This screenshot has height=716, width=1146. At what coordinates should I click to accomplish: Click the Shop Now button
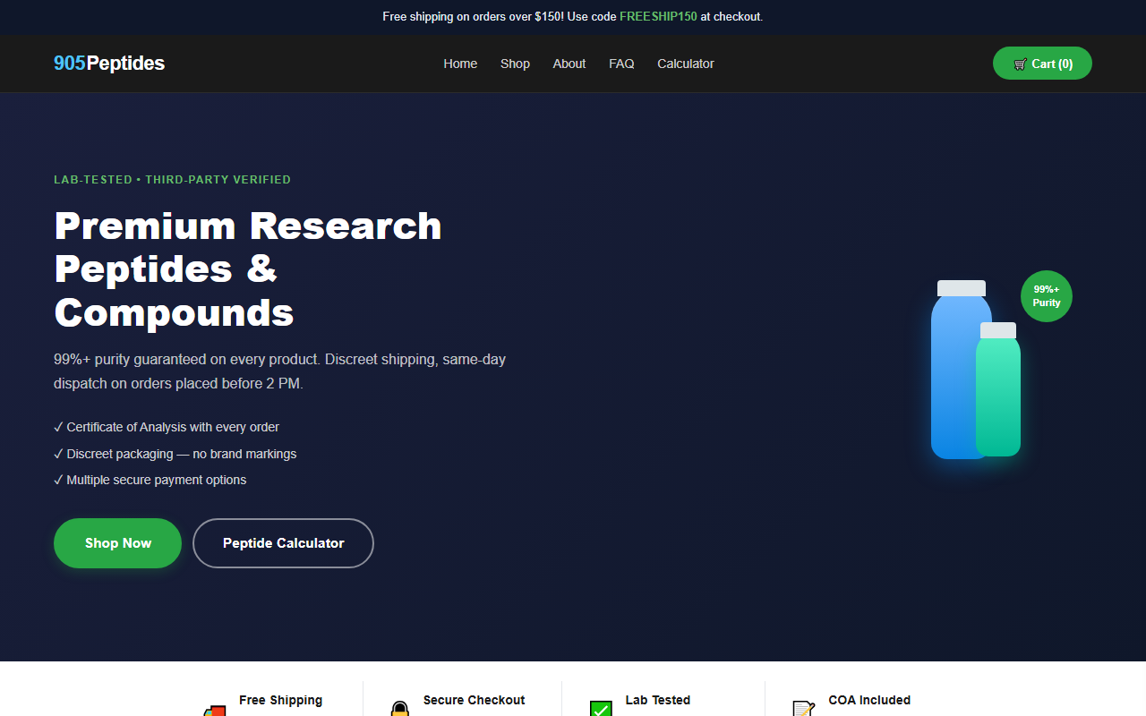[x=117, y=543]
